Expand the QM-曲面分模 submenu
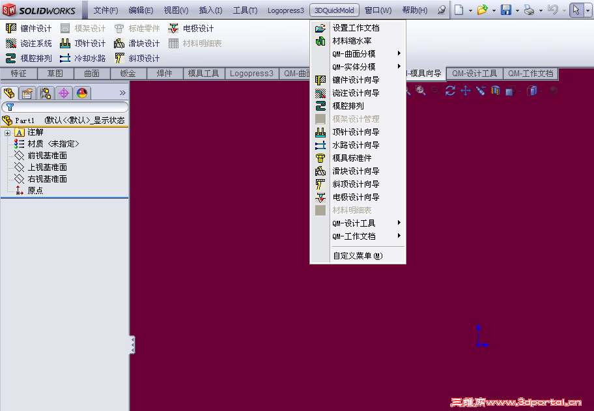 coord(358,54)
